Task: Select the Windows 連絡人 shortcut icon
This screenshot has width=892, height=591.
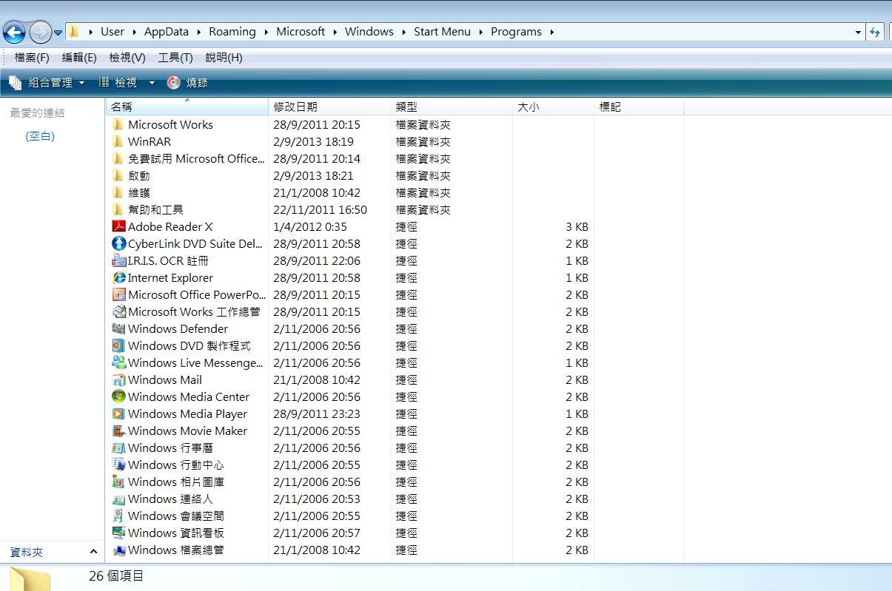Action: tap(118, 499)
